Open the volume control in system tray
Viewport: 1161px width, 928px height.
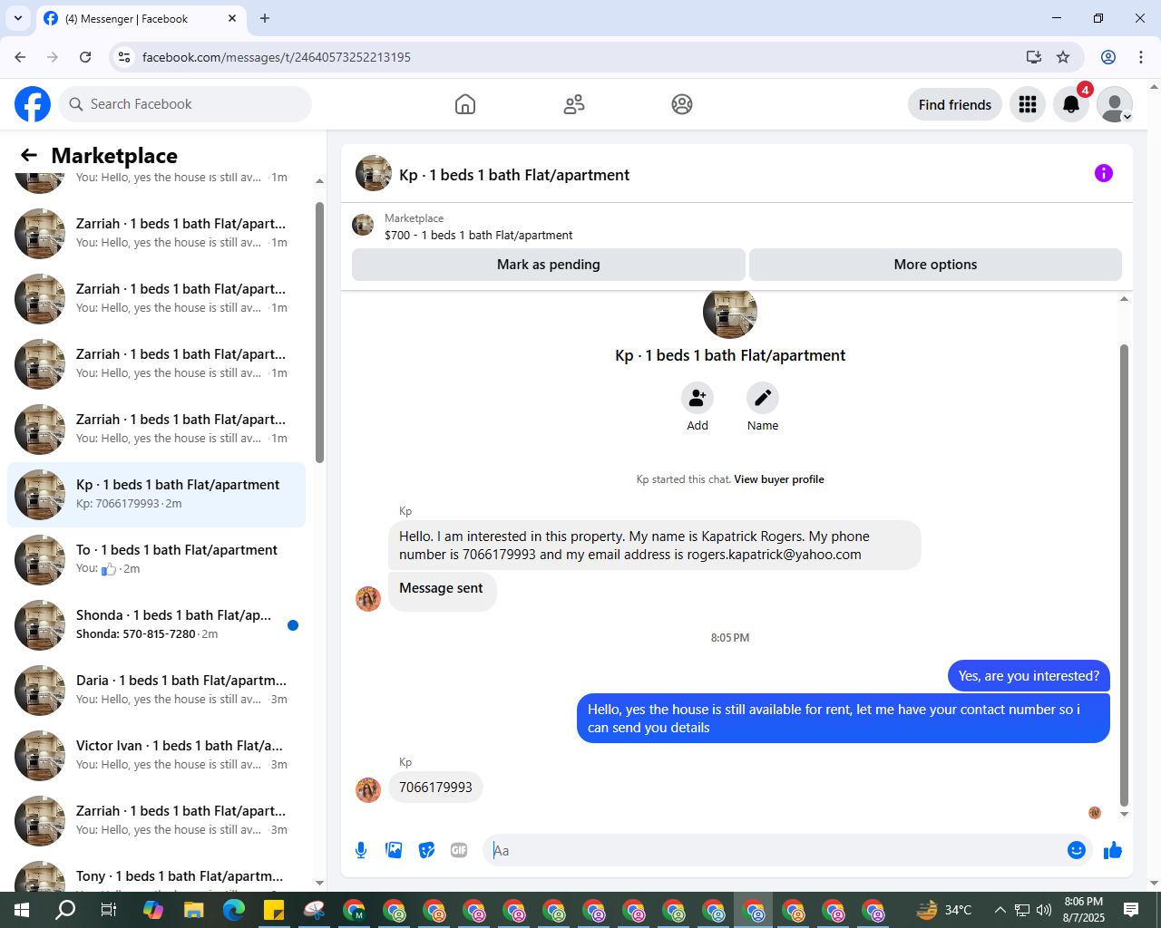(1044, 910)
